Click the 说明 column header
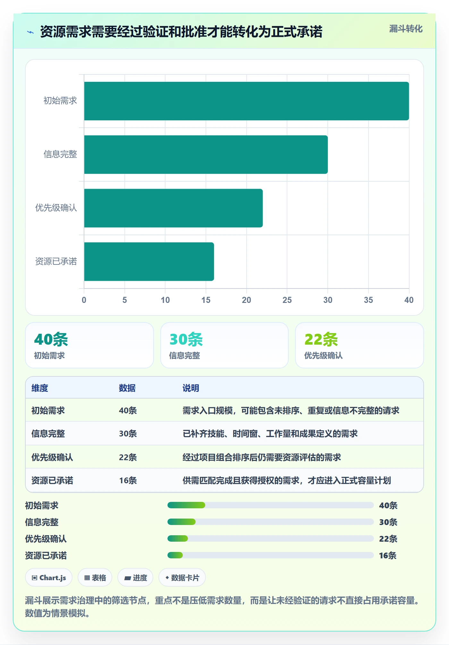This screenshot has height=645, width=449. click(x=191, y=388)
